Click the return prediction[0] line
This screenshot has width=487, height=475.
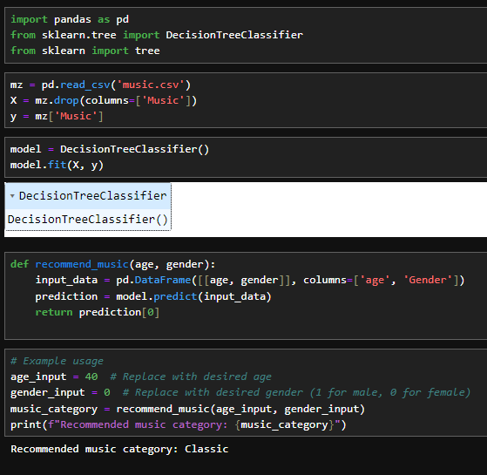point(98,312)
